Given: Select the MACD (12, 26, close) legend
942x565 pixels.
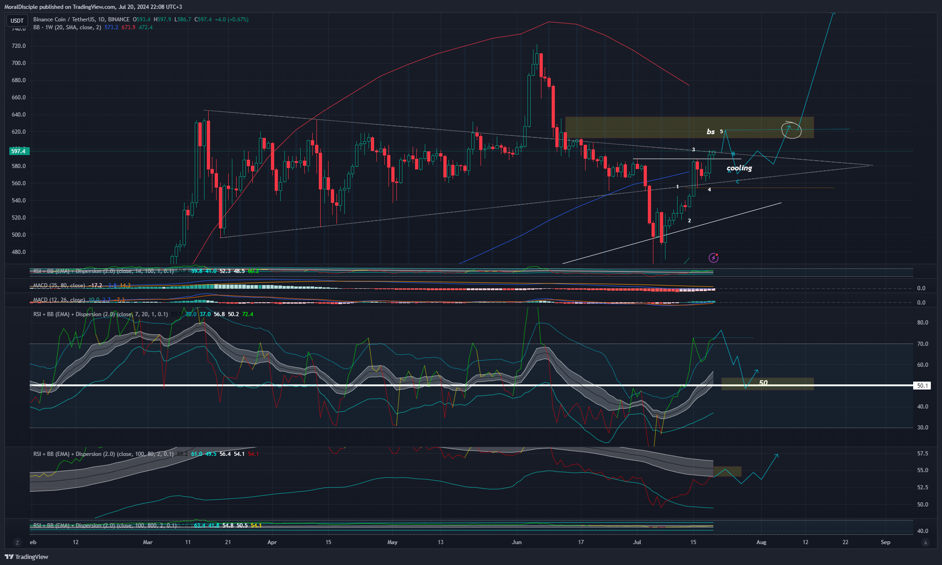Looking at the screenshot, I should click(x=59, y=300).
